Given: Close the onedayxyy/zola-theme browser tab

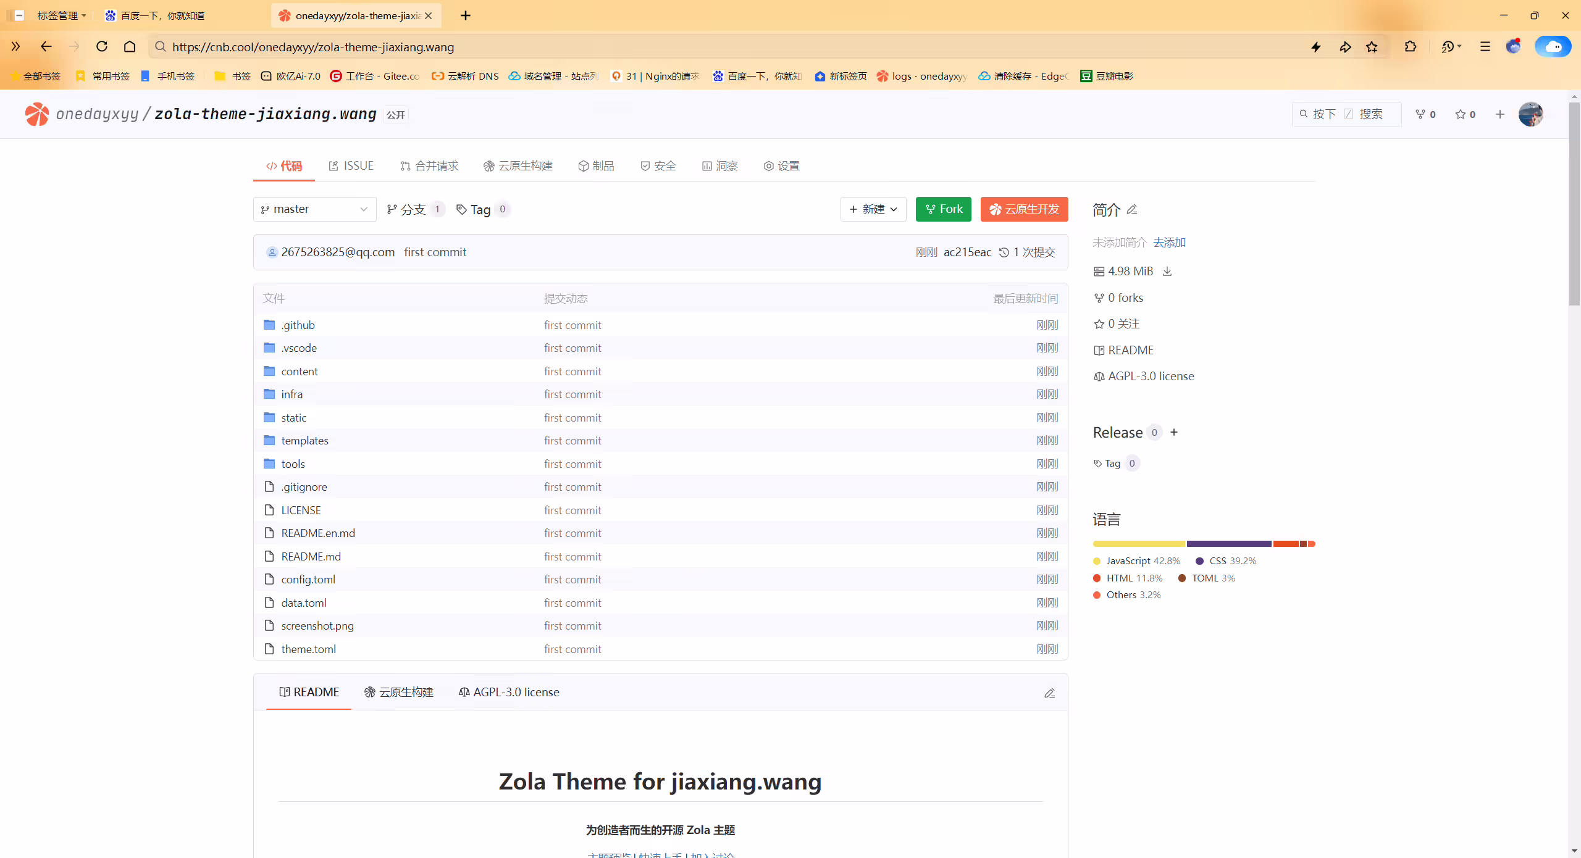Looking at the screenshot, I should point(429,15).
